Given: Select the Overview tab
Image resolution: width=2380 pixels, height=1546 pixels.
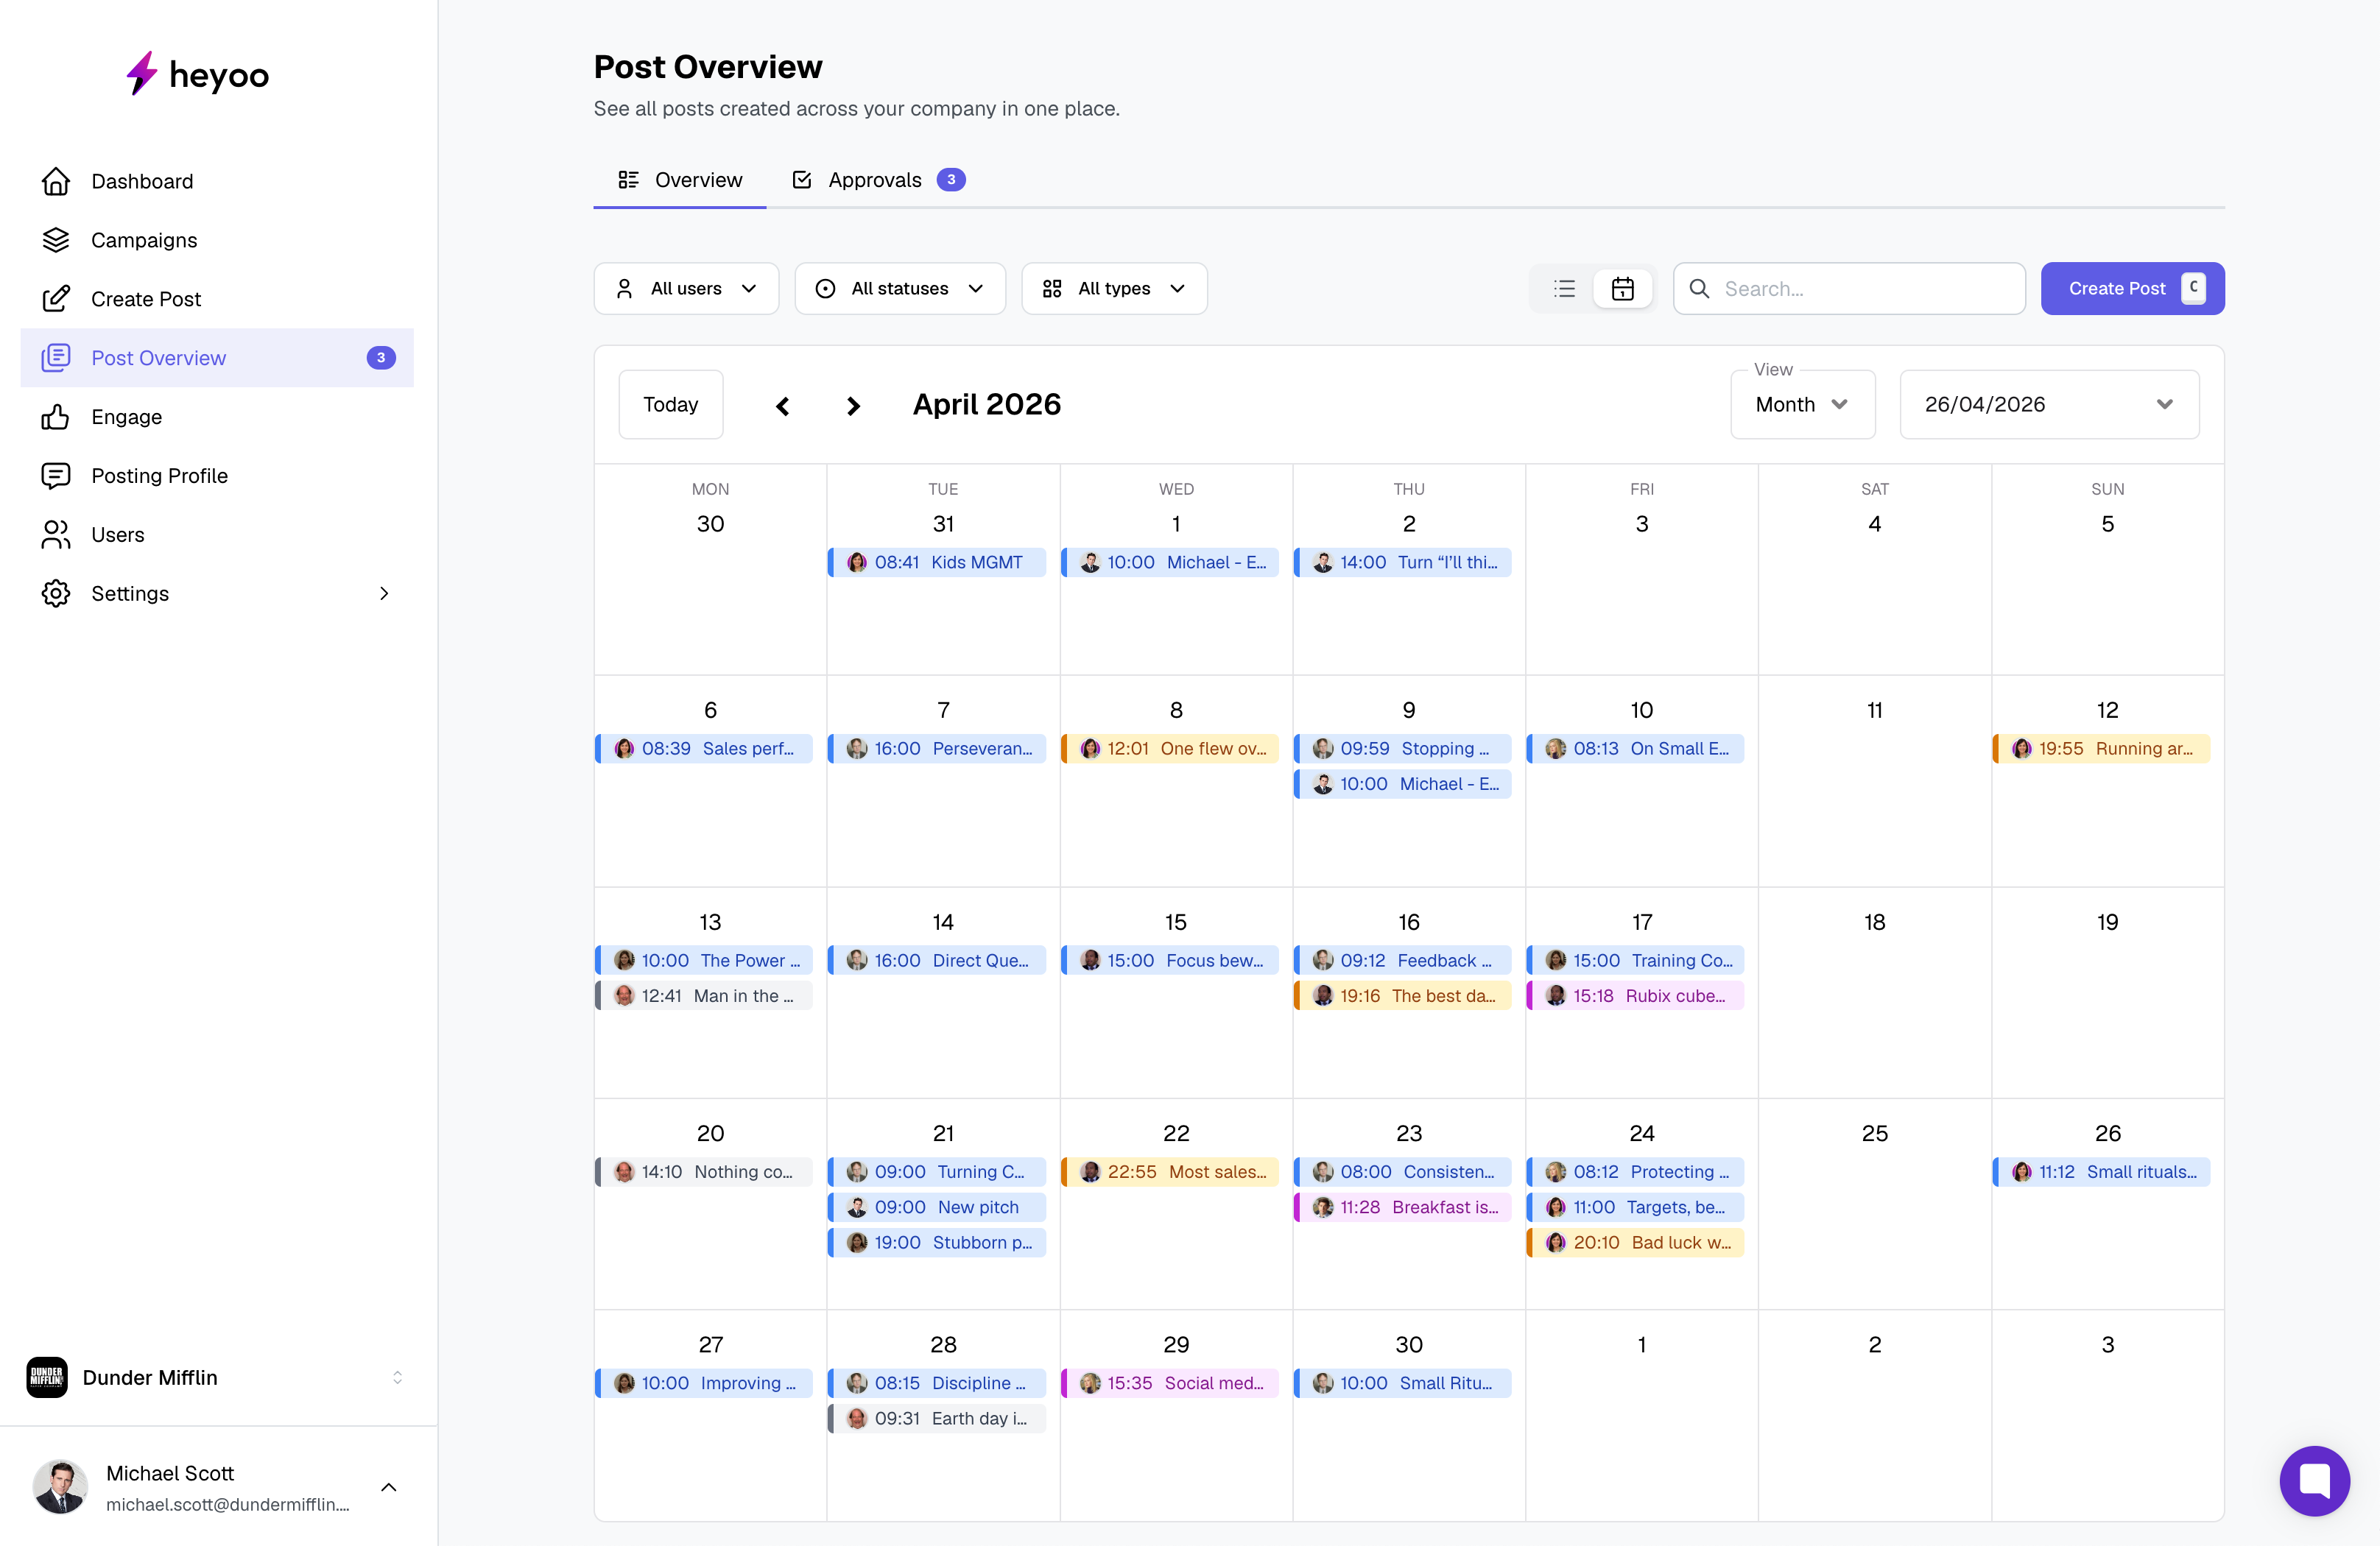Looking at the screenshot, I should 680,180.
